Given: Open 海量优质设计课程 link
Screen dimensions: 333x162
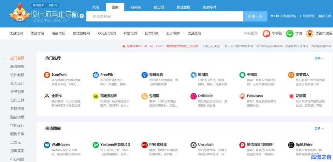Looking at the screenshot, I should pyautogui.click(x=297, y=46).
